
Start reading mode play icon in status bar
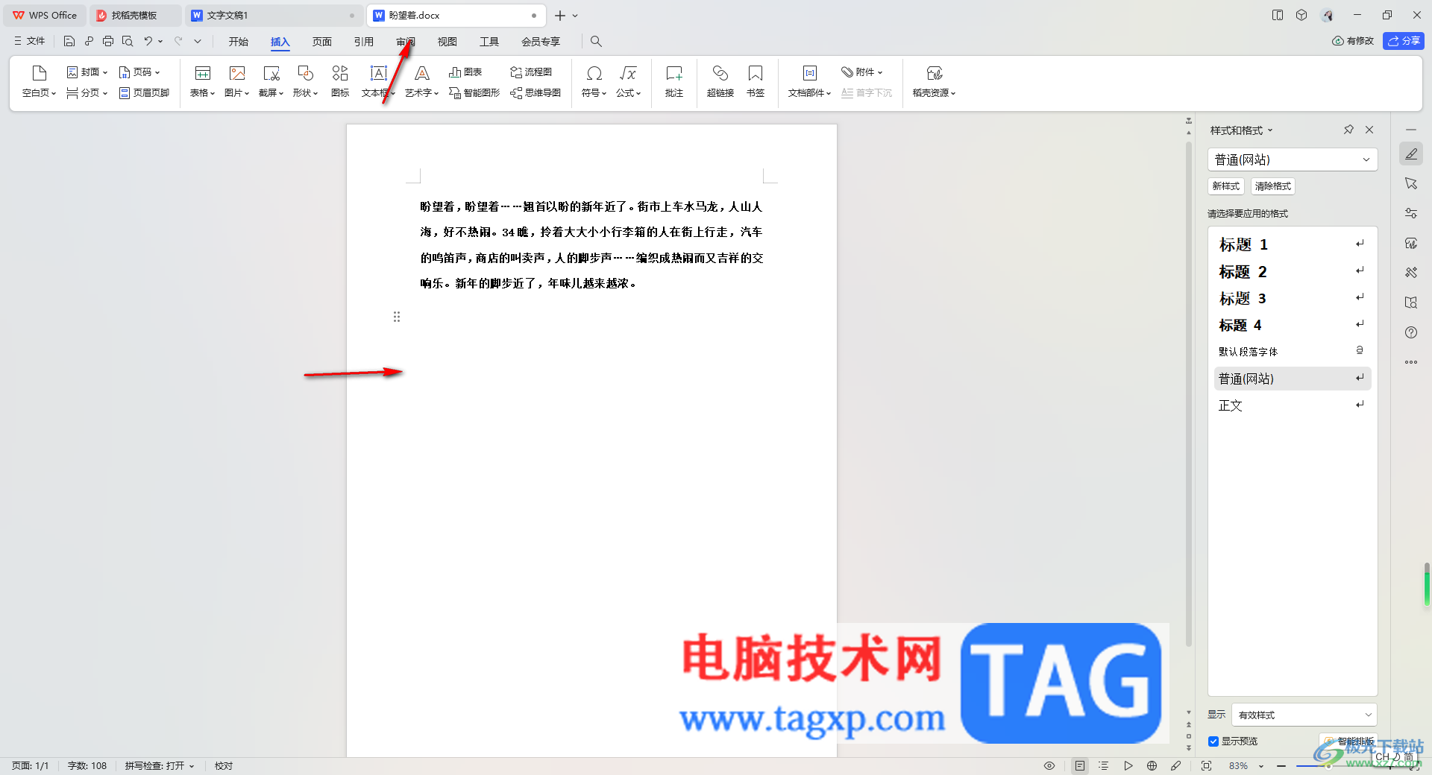[1128, 766]
